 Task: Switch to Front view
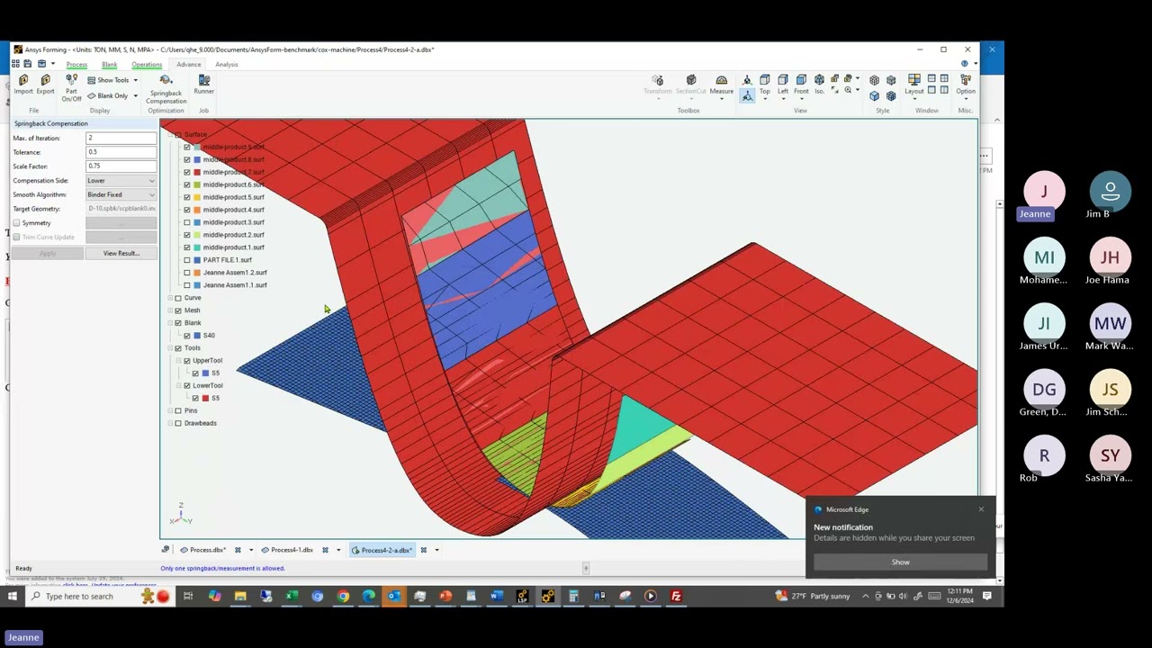[801, 85]
